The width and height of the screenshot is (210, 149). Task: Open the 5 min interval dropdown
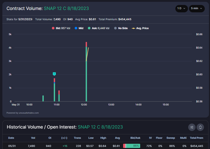click(197, 8)
